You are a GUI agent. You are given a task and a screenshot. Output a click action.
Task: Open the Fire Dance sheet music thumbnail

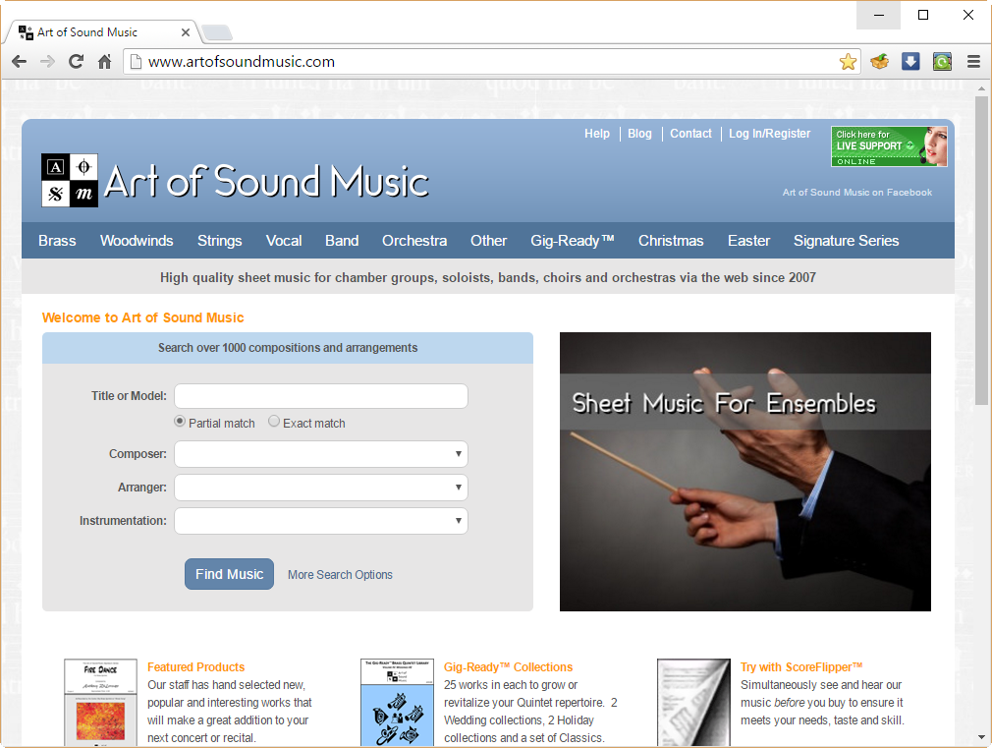100,703
